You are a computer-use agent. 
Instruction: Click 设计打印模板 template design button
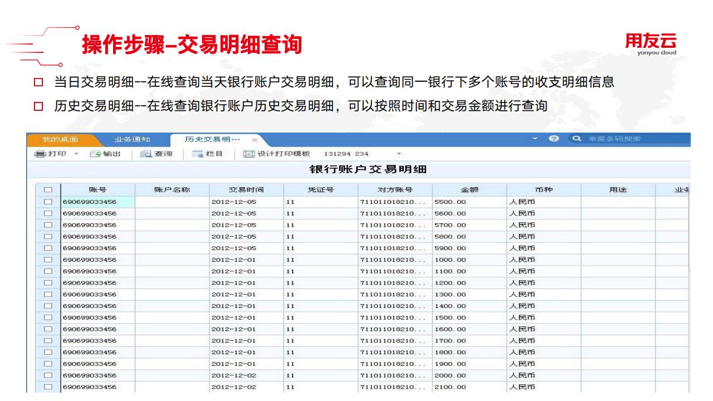277,154
